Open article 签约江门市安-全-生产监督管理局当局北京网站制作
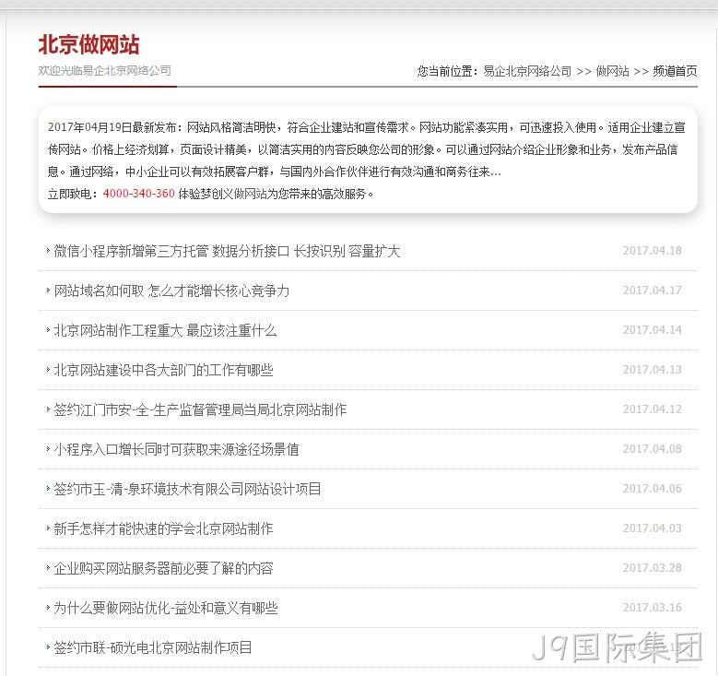 pyautogui.click(x=201, y=409)
